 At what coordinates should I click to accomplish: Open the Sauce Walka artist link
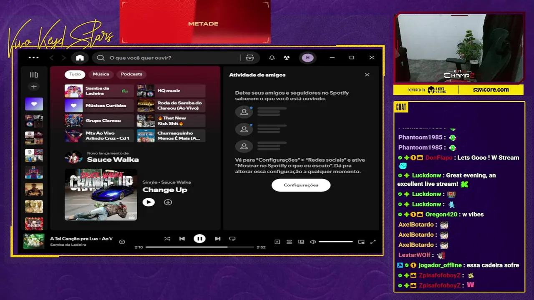pos(113,160)
